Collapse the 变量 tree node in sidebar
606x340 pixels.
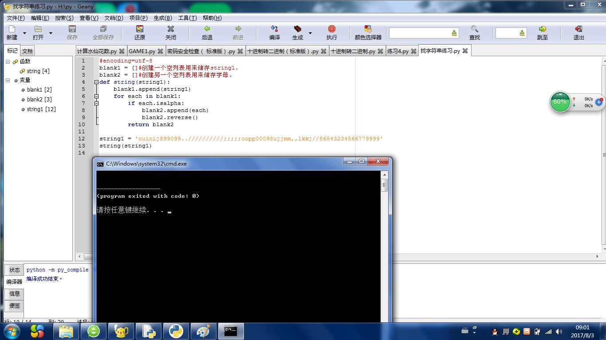tap(8, 80)
